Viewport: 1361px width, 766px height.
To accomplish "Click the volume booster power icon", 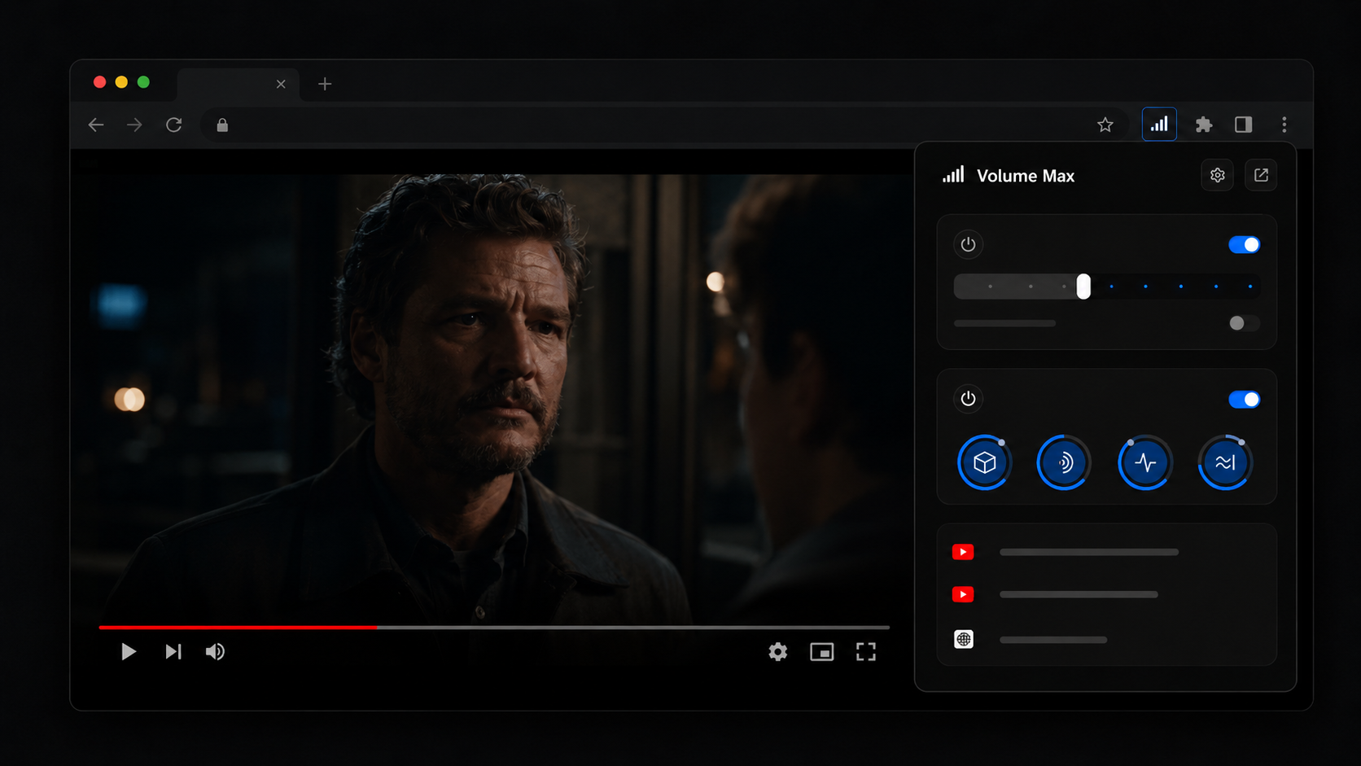I will point(968,244).
